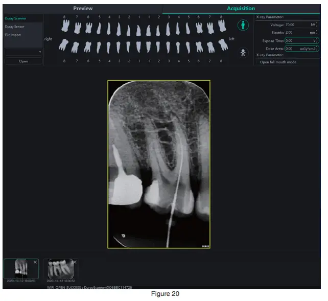Select lower right tooth 8 icon

pos(63,45)
